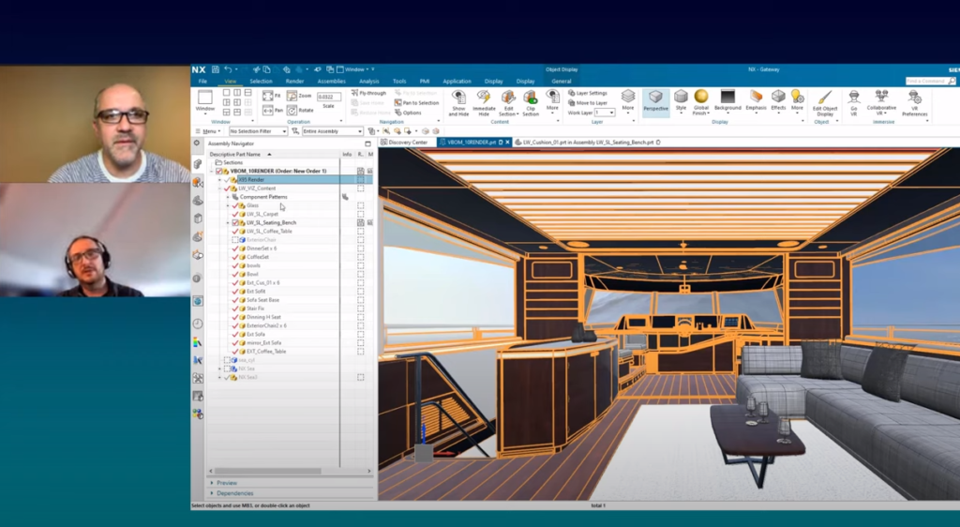
Task: Toggle the LW_SL_Seating_Bench checkbox
Action: pos(235,222)
